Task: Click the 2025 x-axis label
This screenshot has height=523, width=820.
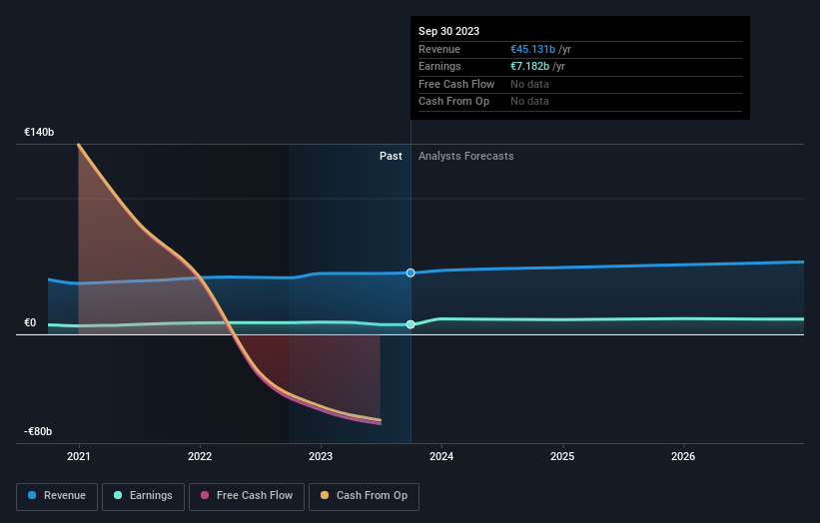Action: [x=562, y=457]
